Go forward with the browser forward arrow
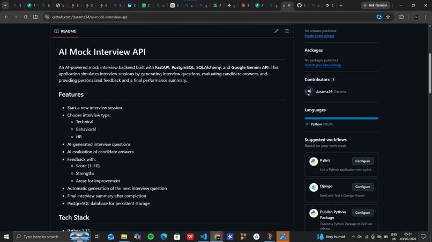432x242 pixels. [16, 17]
